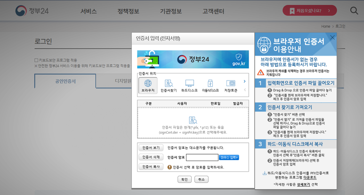Click the 정부24 logo in header
Viewport: 364px width, 195px height.
tap(32, 11)
